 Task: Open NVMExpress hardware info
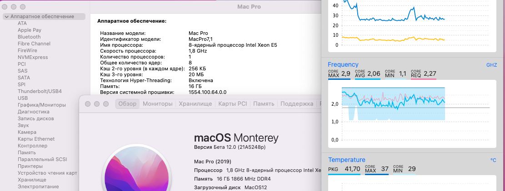(33, 57)
